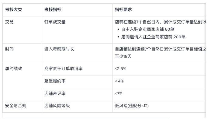Click the 商家责任订单取消率 cell
208x119 pixels.
77,69
